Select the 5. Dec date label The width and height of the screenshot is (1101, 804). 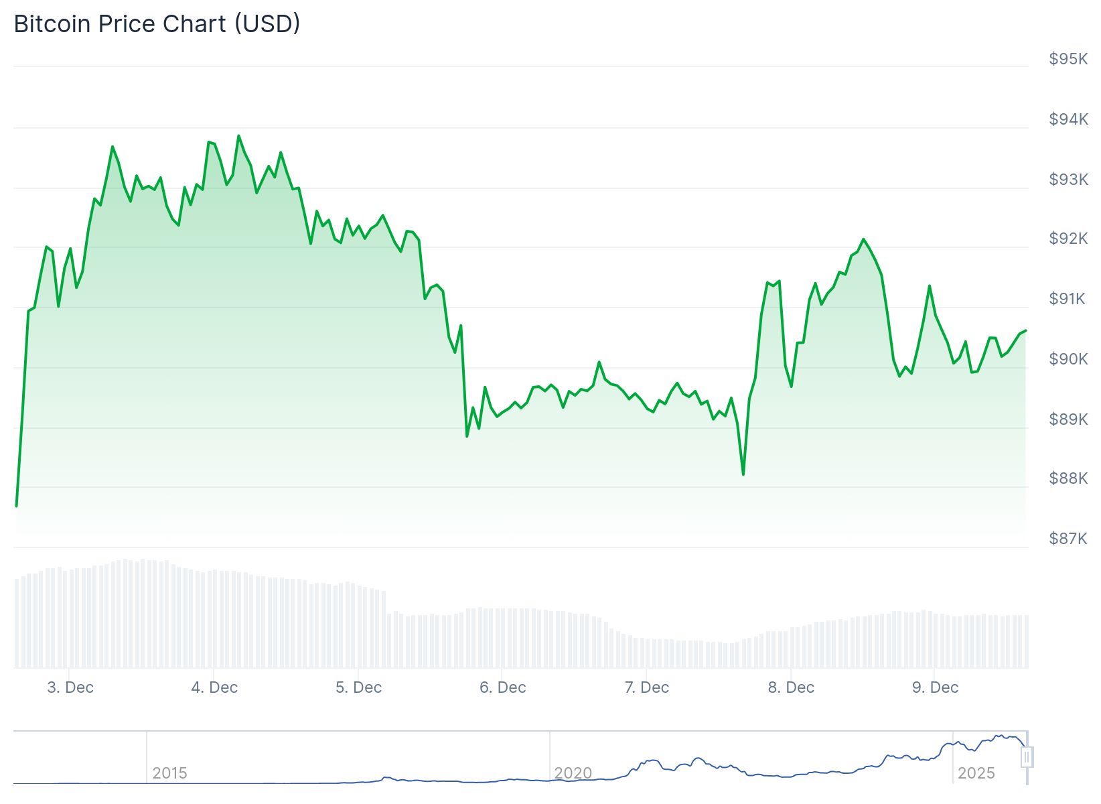pos(358,687)
